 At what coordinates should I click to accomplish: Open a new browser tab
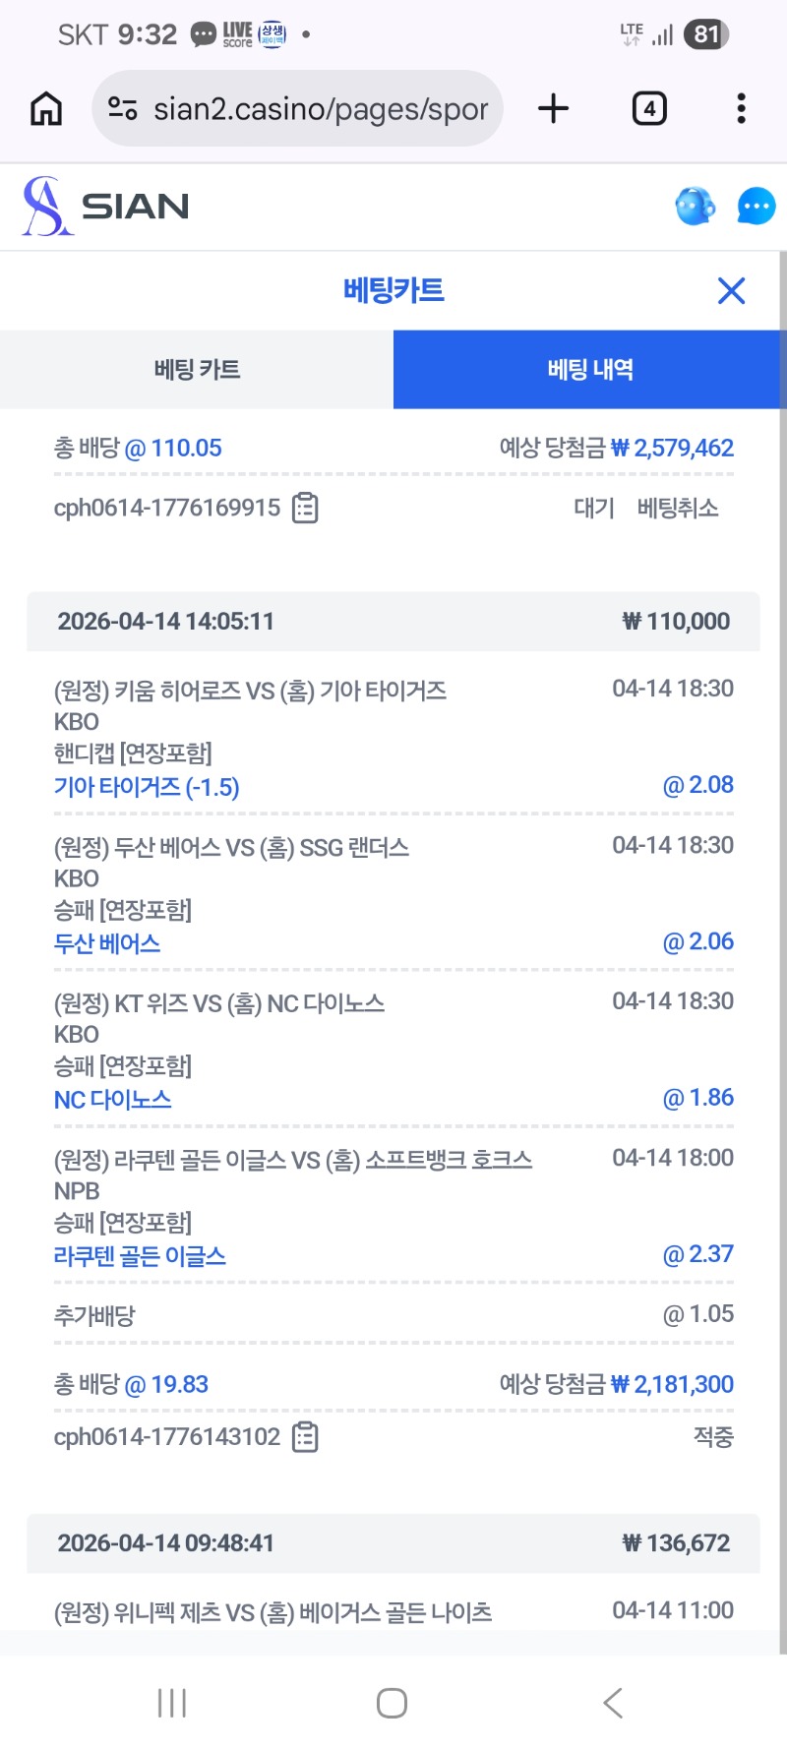pyautogui.click(x=554, y=108)
